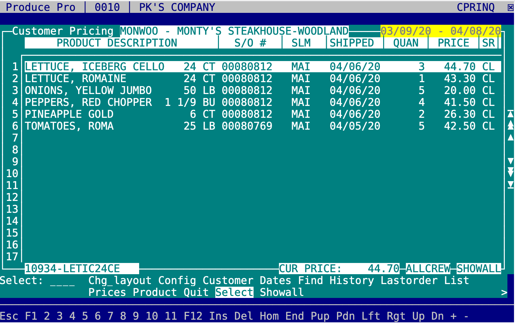Click the Pdn key button

click(345, 316)
